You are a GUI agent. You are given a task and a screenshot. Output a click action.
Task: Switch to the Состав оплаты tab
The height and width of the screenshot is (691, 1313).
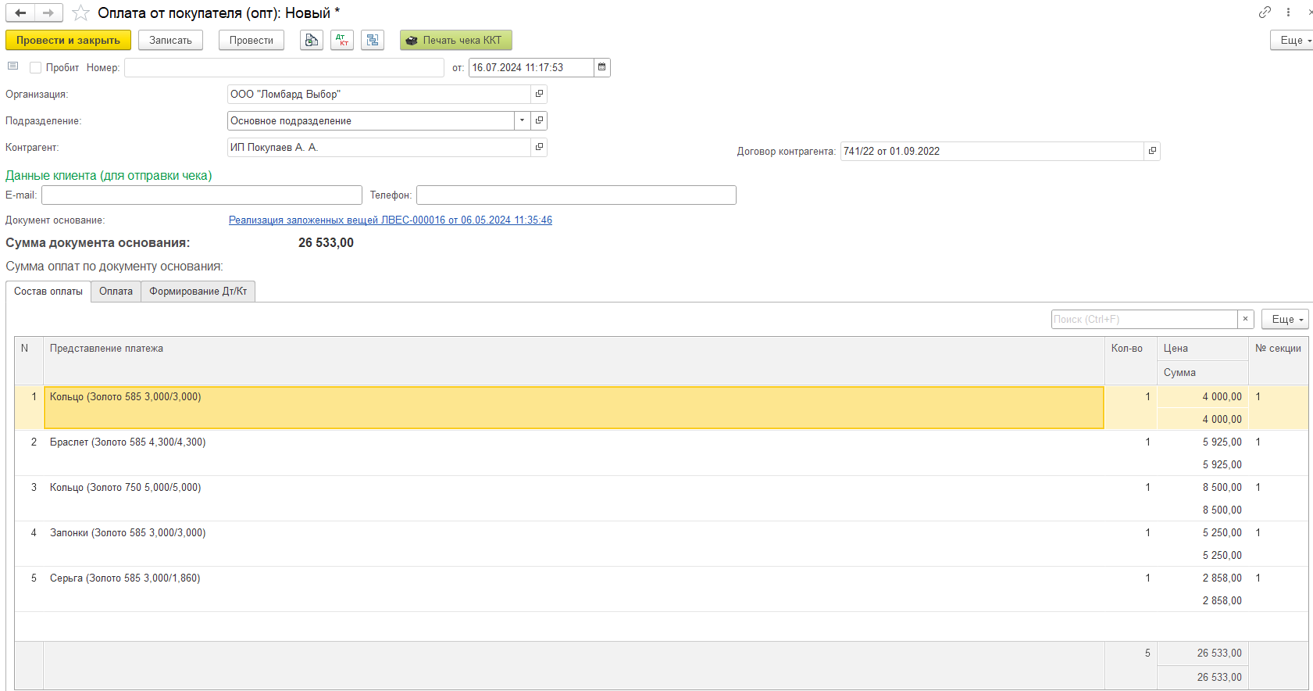point(48,291)
